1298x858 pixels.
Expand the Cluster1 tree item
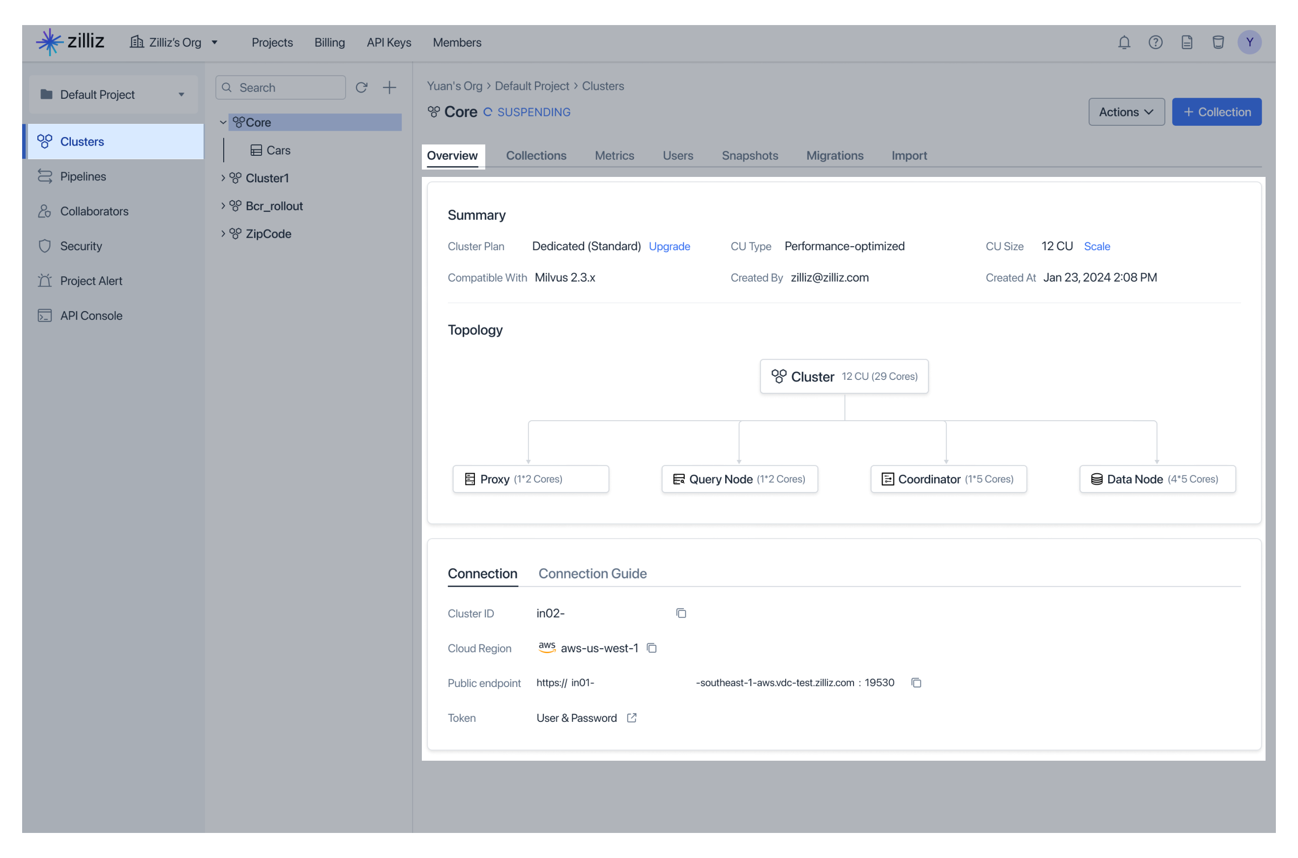coord(223,177)
